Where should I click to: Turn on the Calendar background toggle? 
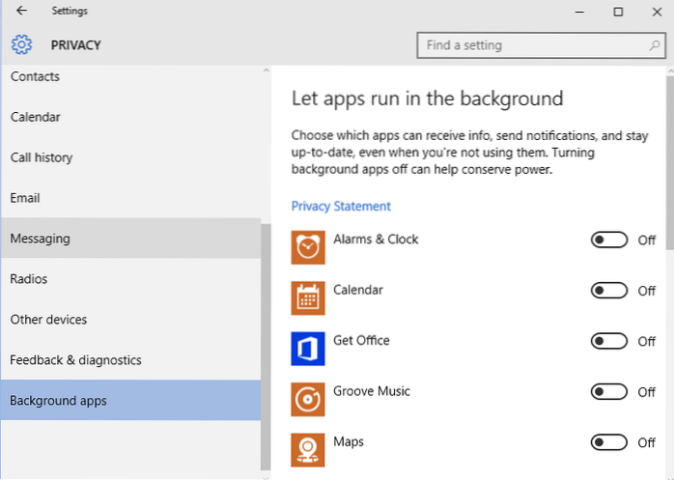[x=609, y=291]
